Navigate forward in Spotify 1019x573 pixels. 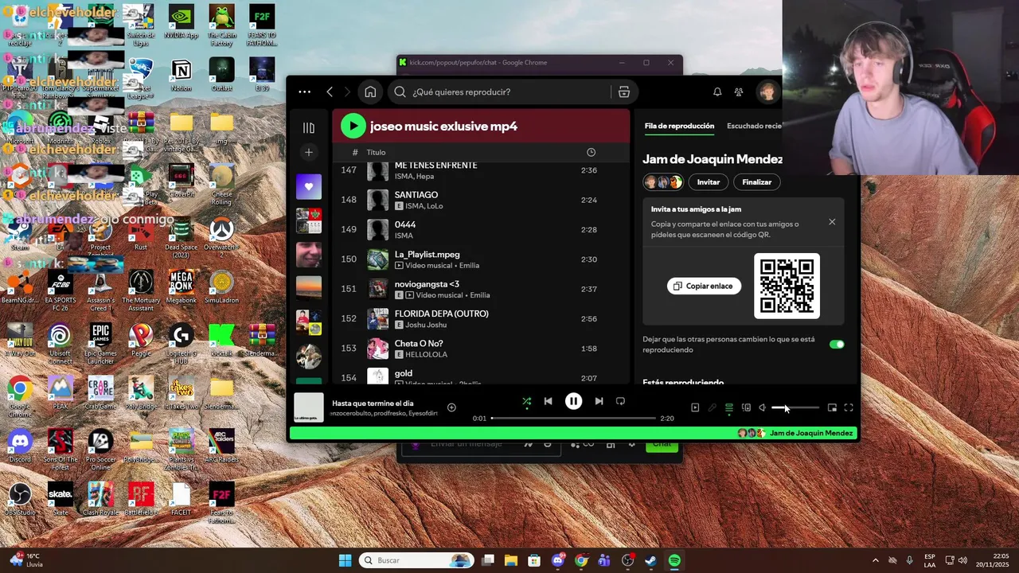tap(347, 92)
